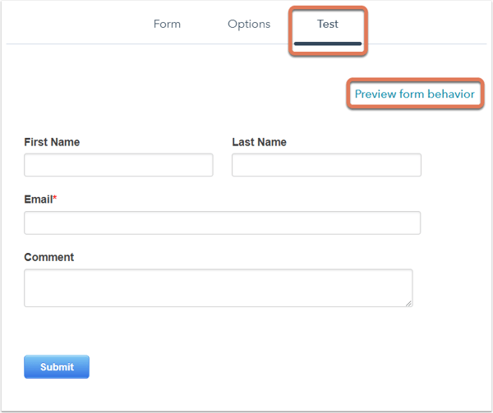493x413 pixels.
Task: Click inside the Comment text area
Action: click(218, 287)
